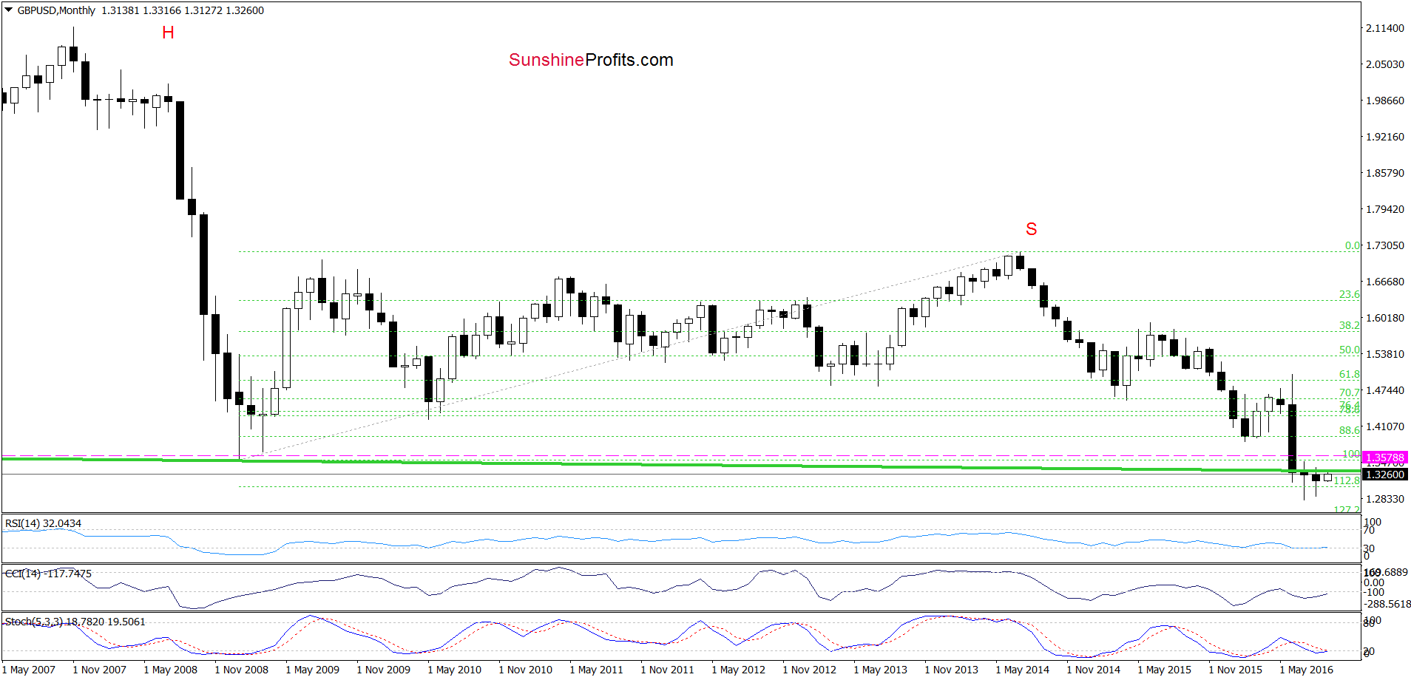Select the 2.11400 price axis label
Screen dimensions: 1411x680
tap(1384, 28)
